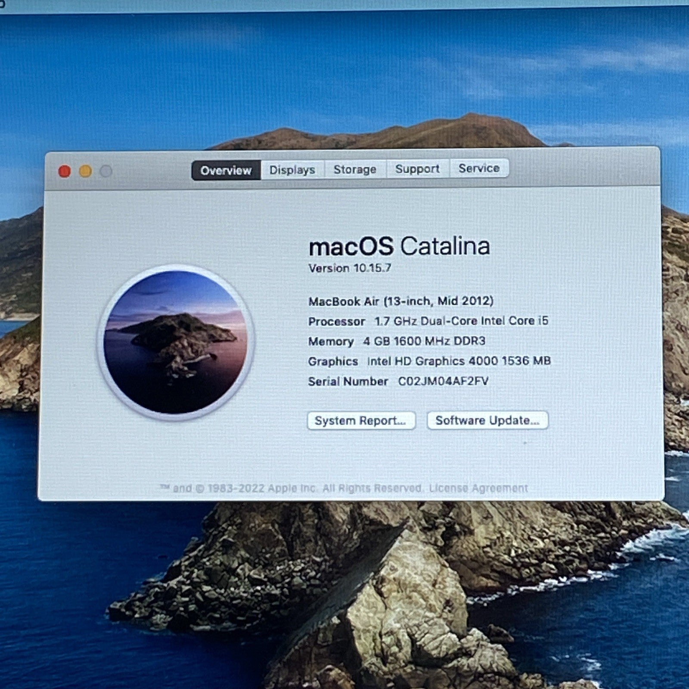This screenshot has height=689, width=689.
Task: Click the macOS Catalina heading
Action: tap(399, 247)
